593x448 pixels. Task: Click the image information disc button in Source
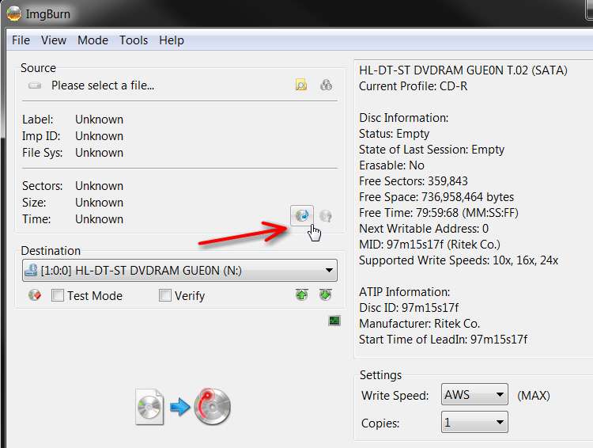302,215
